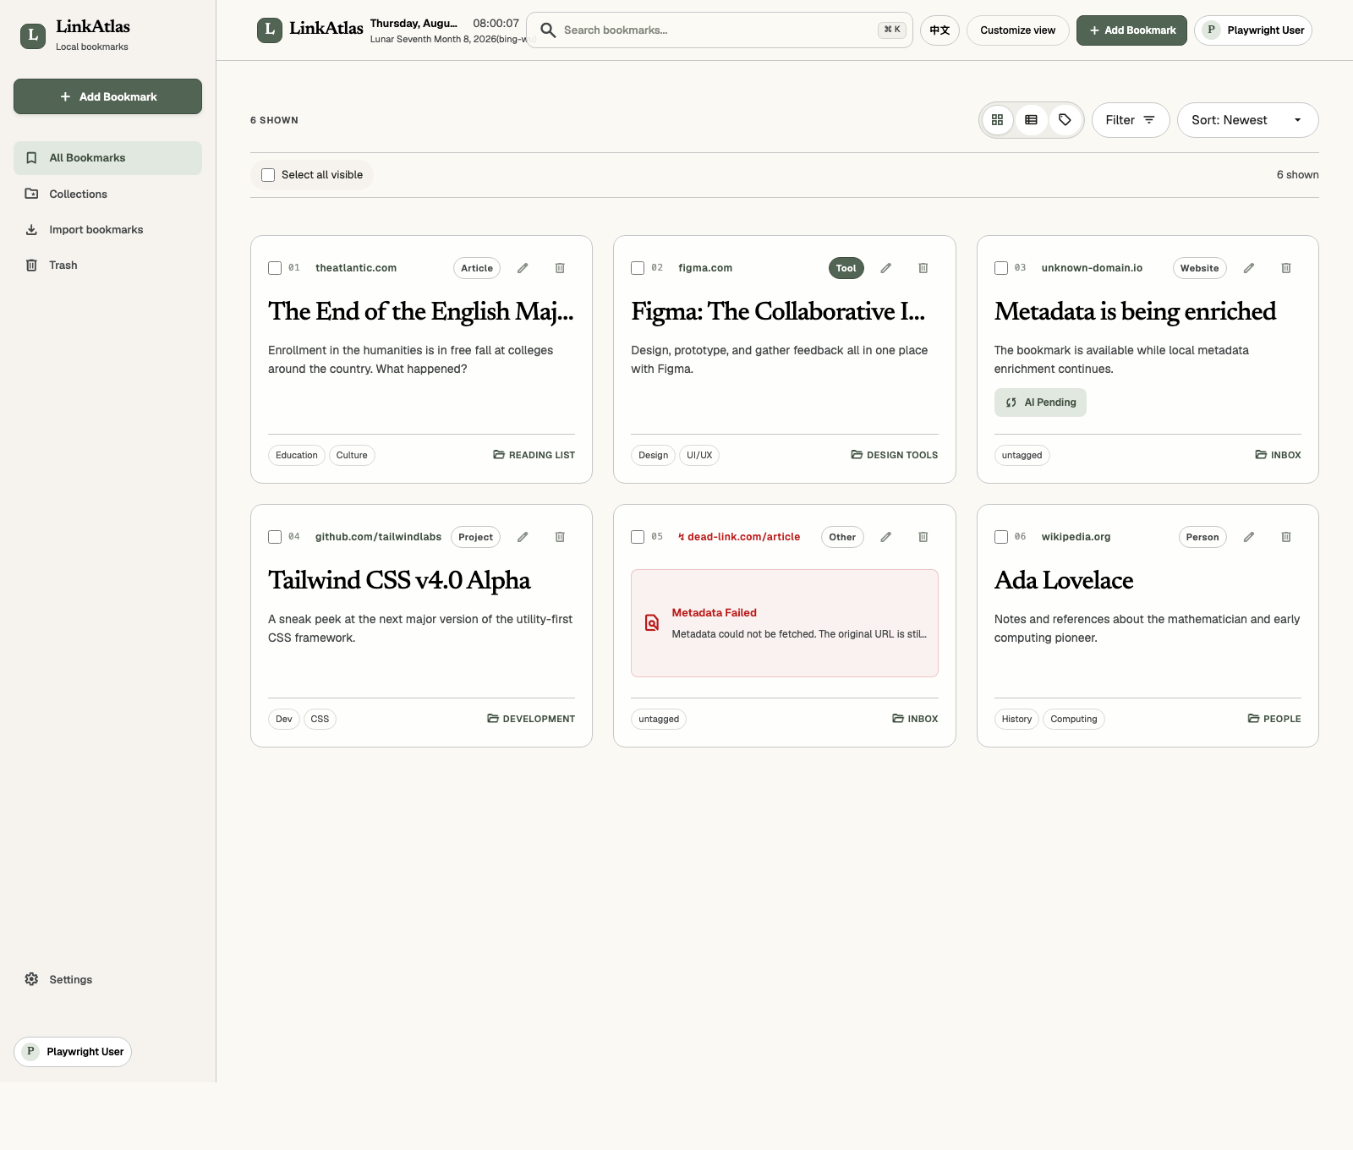Open Customize view
1353x1150 pixels.
[1018, 30]
